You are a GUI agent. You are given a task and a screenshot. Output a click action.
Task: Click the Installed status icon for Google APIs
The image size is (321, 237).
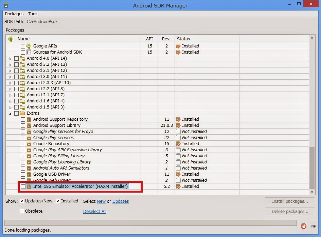[178, 46]
